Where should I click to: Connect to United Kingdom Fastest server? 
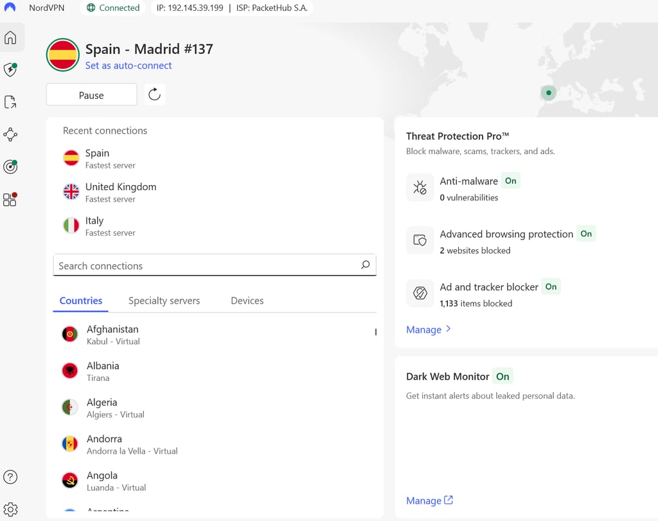click(215, 192)
